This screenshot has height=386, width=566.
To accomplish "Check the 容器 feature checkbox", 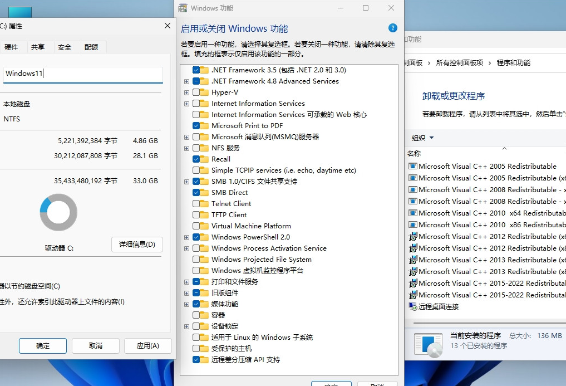I will pos(196,315).
